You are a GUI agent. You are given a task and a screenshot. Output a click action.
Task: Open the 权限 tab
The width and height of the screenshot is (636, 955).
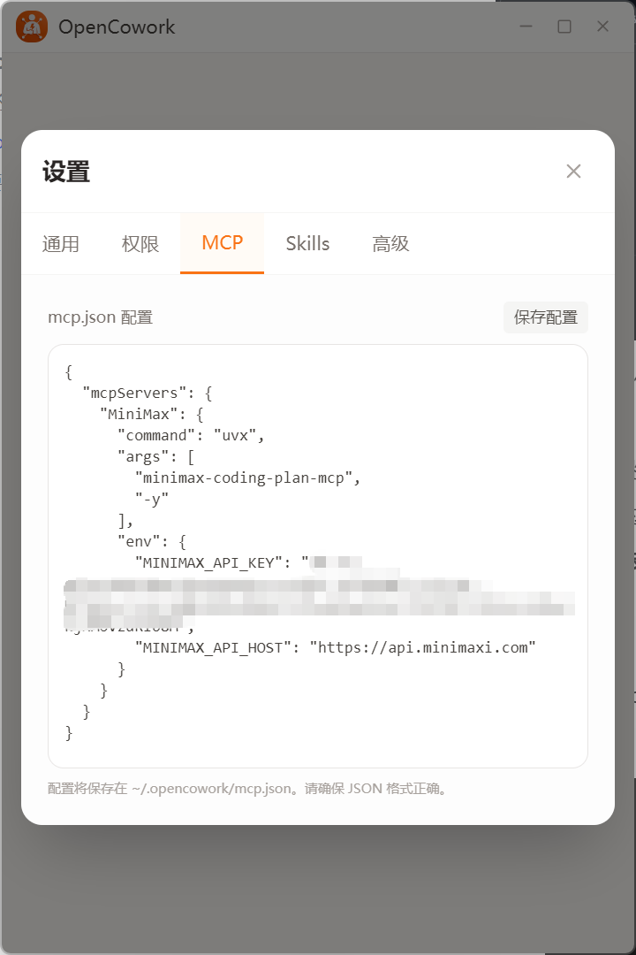pyautogui.click(x=140, y=244)
